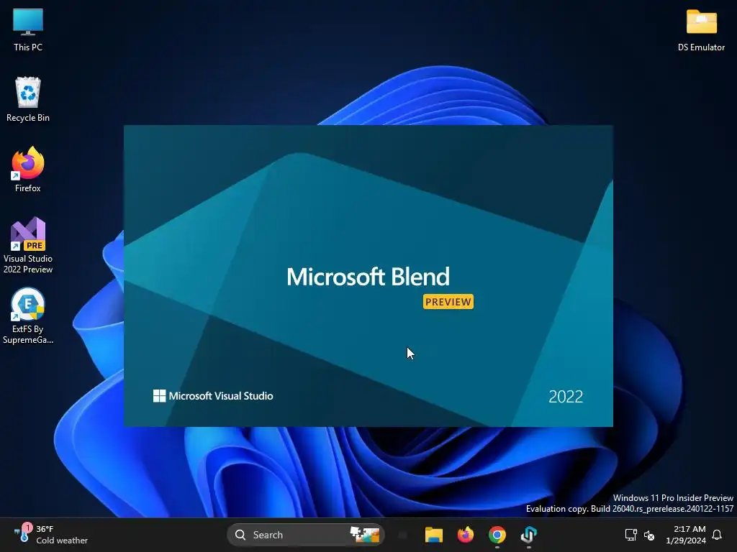Select the DS Emulator folder on desktop

point(701,30)
